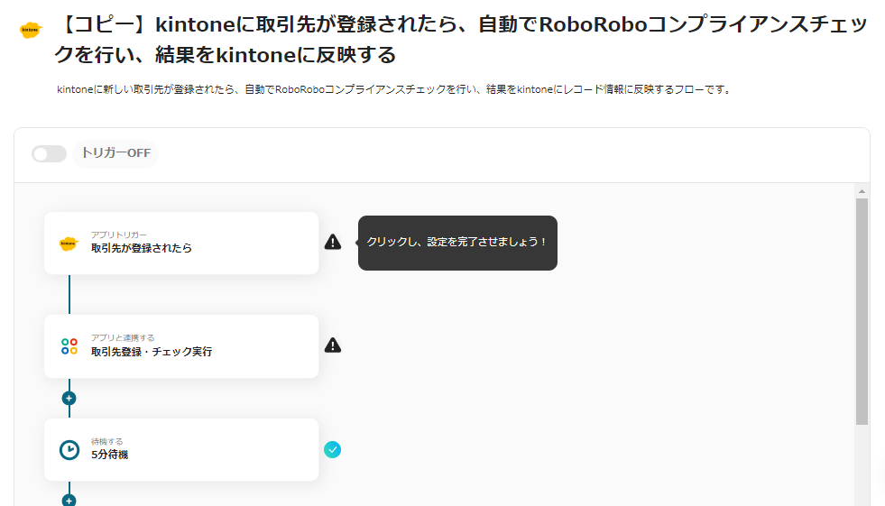Enable the trigger toggle switch
The height and width of the screenshot is (506, 885).
pos(49,153)
